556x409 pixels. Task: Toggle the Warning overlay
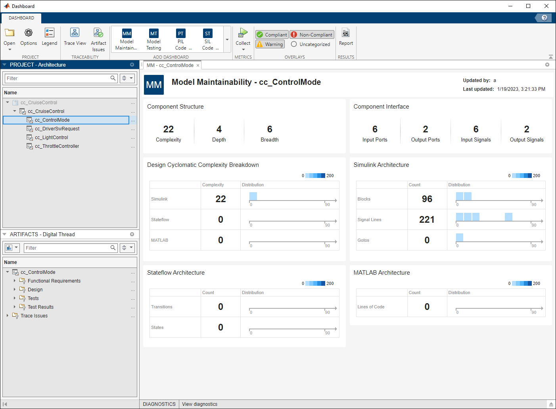point(270,44)
